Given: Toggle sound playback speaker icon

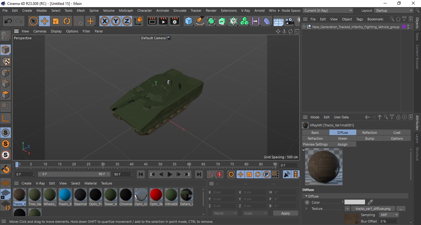Looking at the screenshot, I should pyautogui.click(x=287, y=174).
